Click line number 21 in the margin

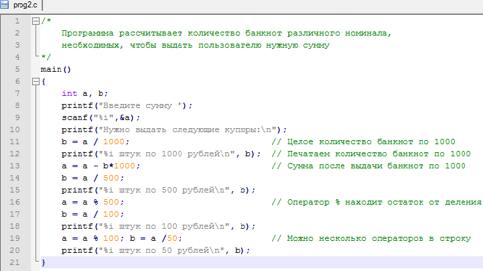click(x=15, y=262)
